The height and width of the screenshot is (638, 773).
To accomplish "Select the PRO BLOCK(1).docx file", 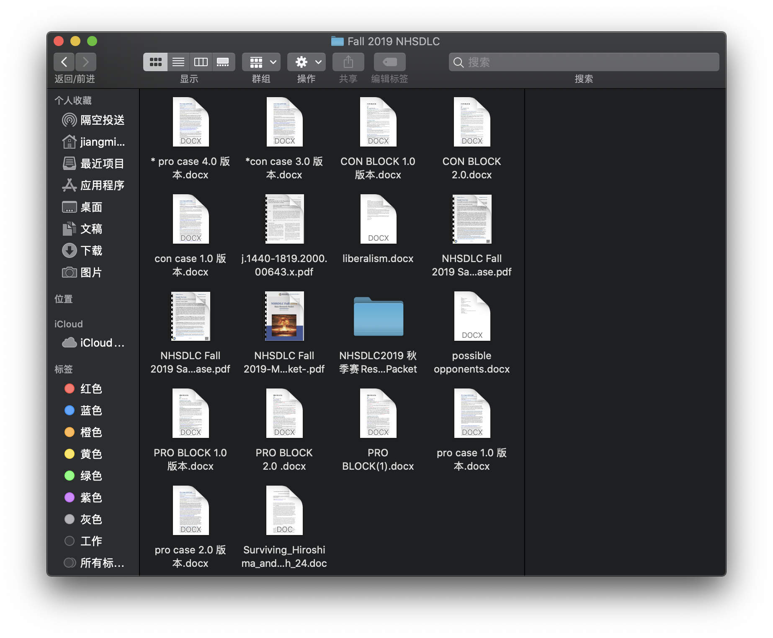I will pos(378,413).
